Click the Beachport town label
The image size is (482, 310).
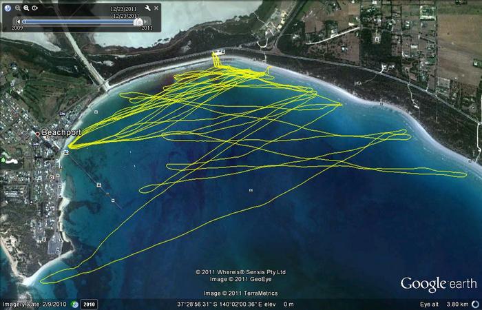[61, 132]
